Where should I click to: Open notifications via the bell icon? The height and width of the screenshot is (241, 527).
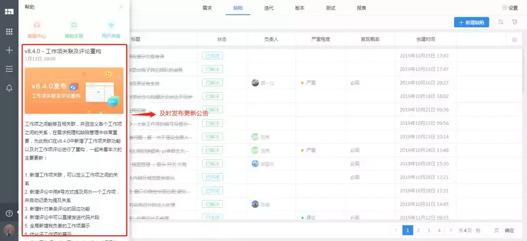9,88
